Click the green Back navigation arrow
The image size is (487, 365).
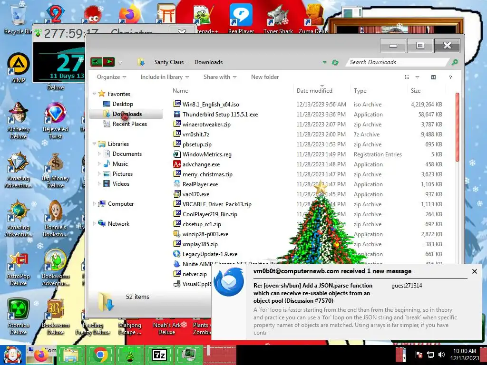pos(96,62)
